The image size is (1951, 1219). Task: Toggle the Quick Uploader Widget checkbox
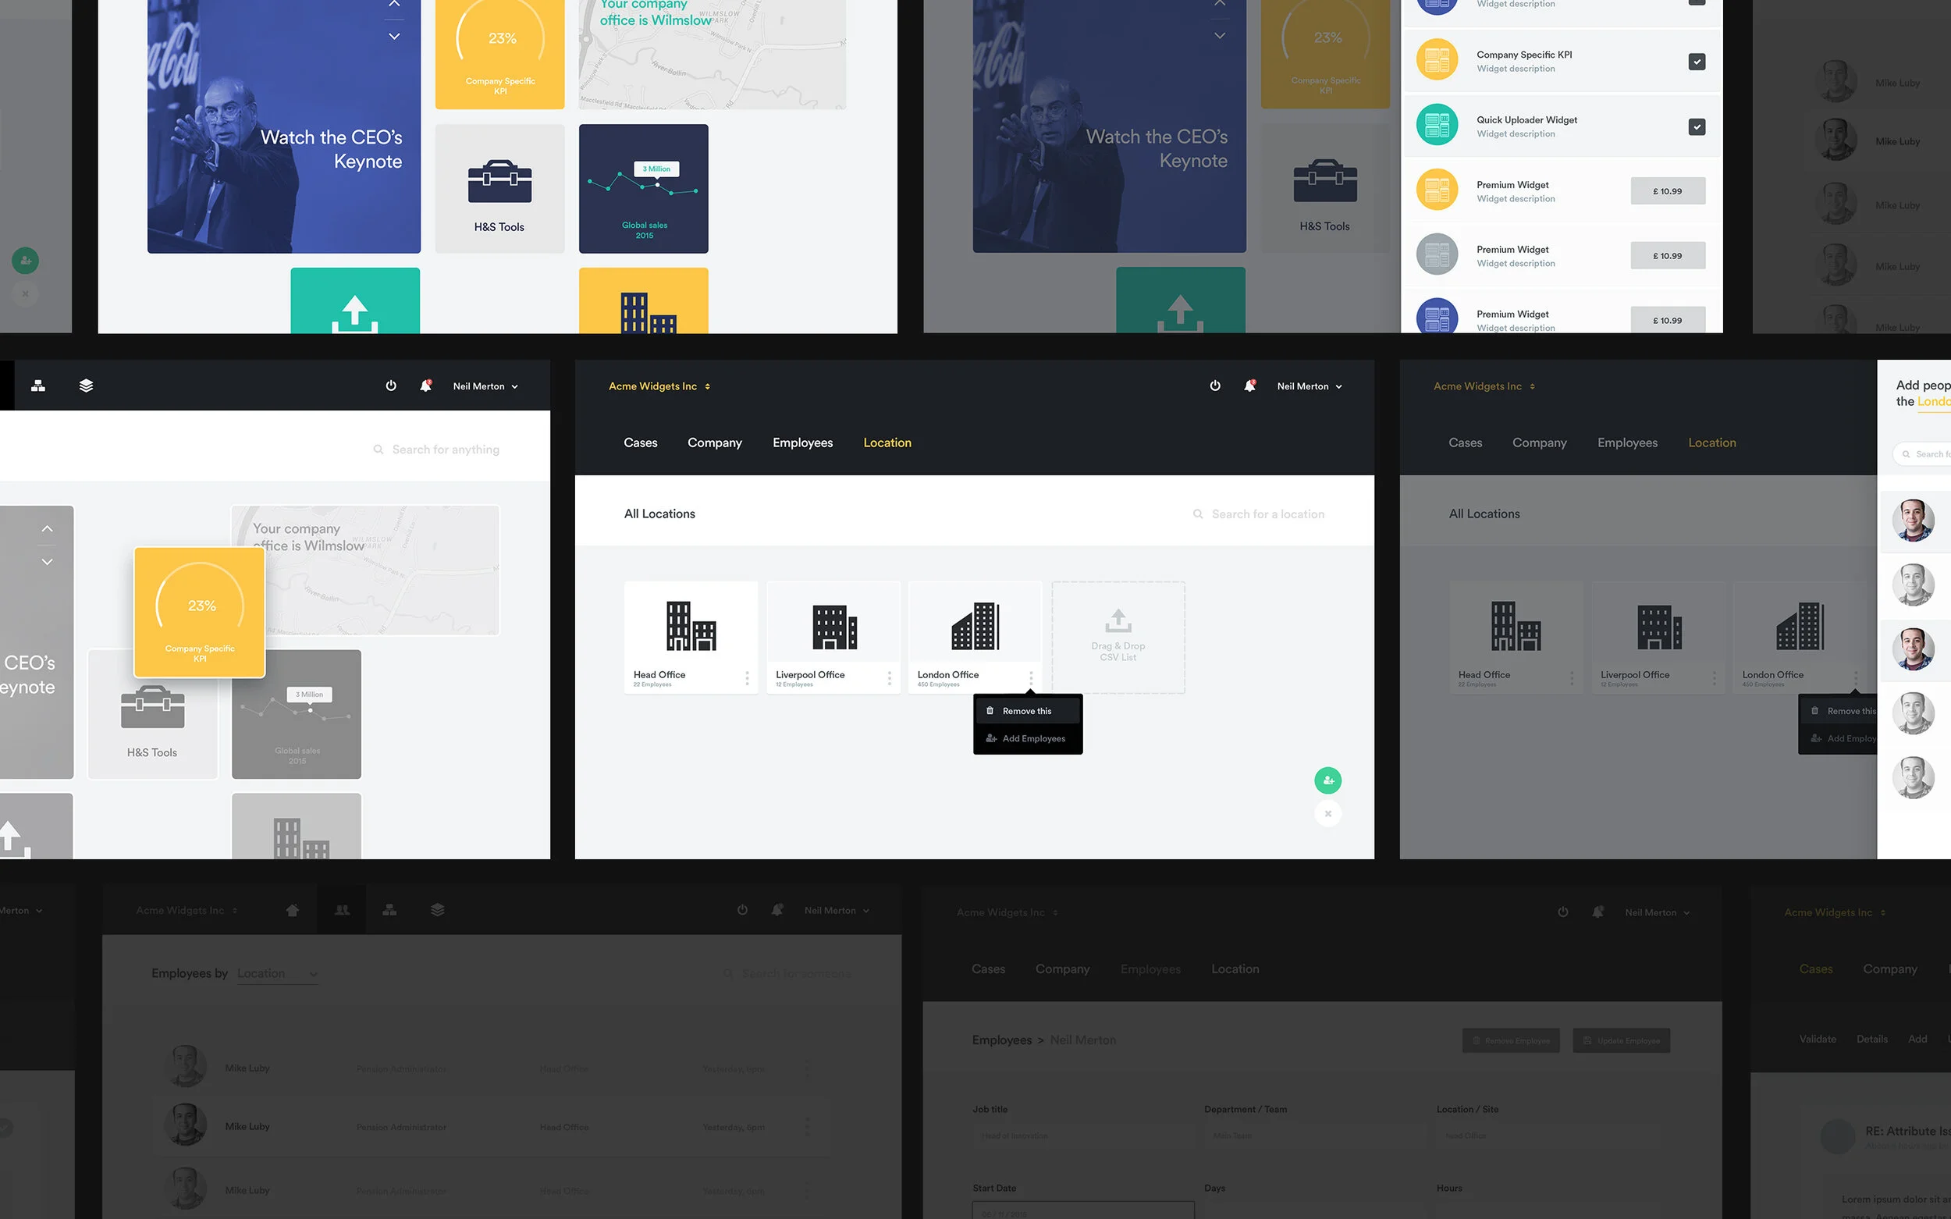click(1697, 126)
